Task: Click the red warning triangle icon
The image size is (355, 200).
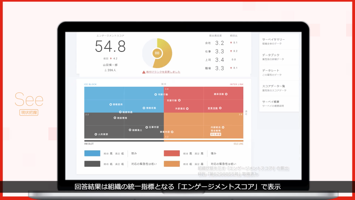Action: pyautogui.click(x=144, y=72)
